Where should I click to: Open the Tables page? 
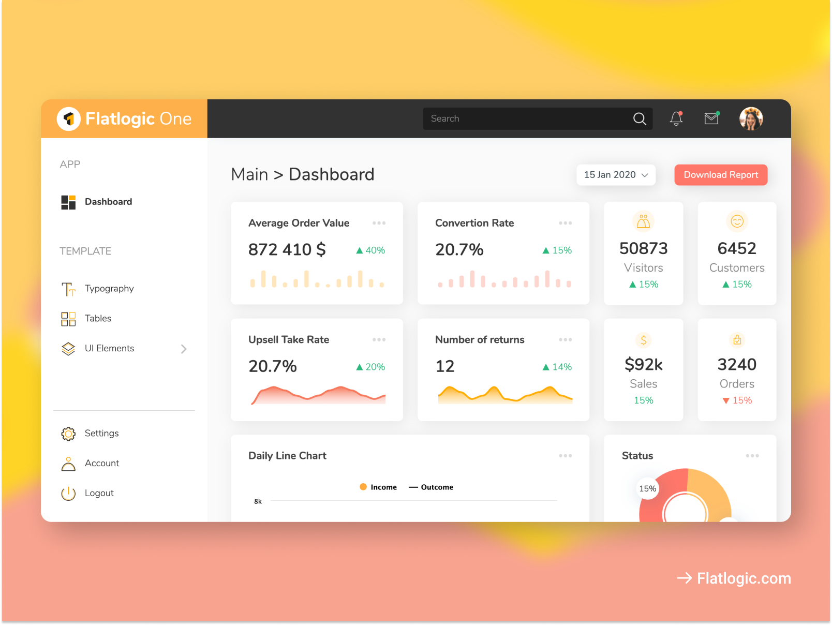[x=98, y=319]
